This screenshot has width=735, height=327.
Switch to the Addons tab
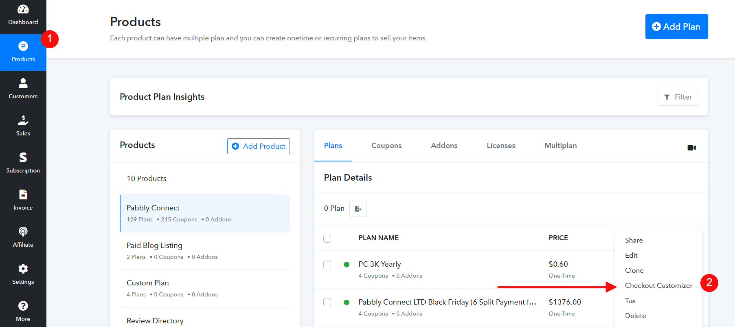pos(444,146)
